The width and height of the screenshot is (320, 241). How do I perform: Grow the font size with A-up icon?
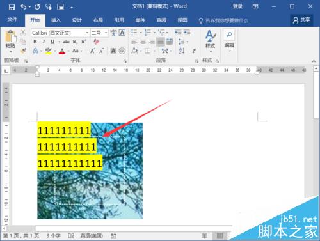click(x=92, y=51)
